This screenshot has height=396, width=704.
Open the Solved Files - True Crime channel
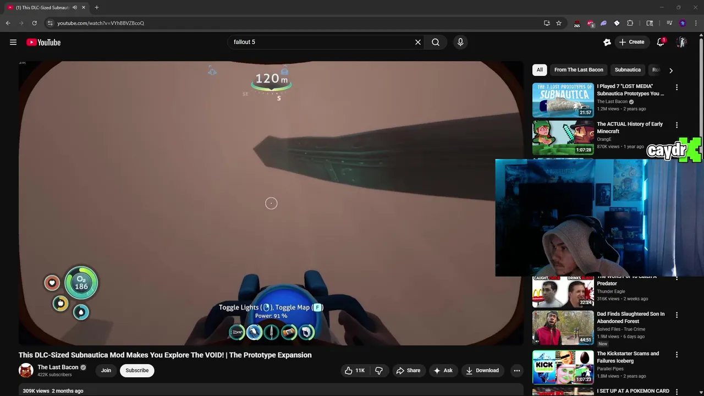(x=621, y=329)
